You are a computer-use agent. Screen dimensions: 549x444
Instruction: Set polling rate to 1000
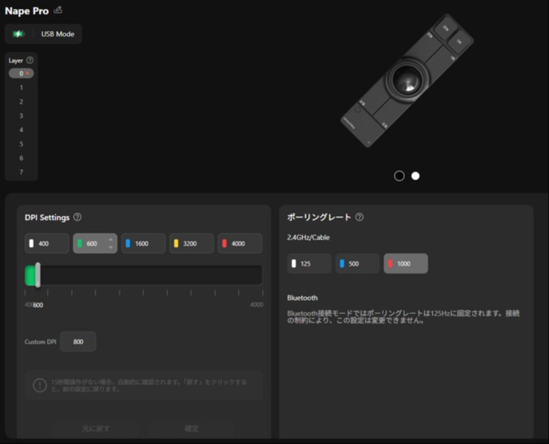[x=406, y=264]
